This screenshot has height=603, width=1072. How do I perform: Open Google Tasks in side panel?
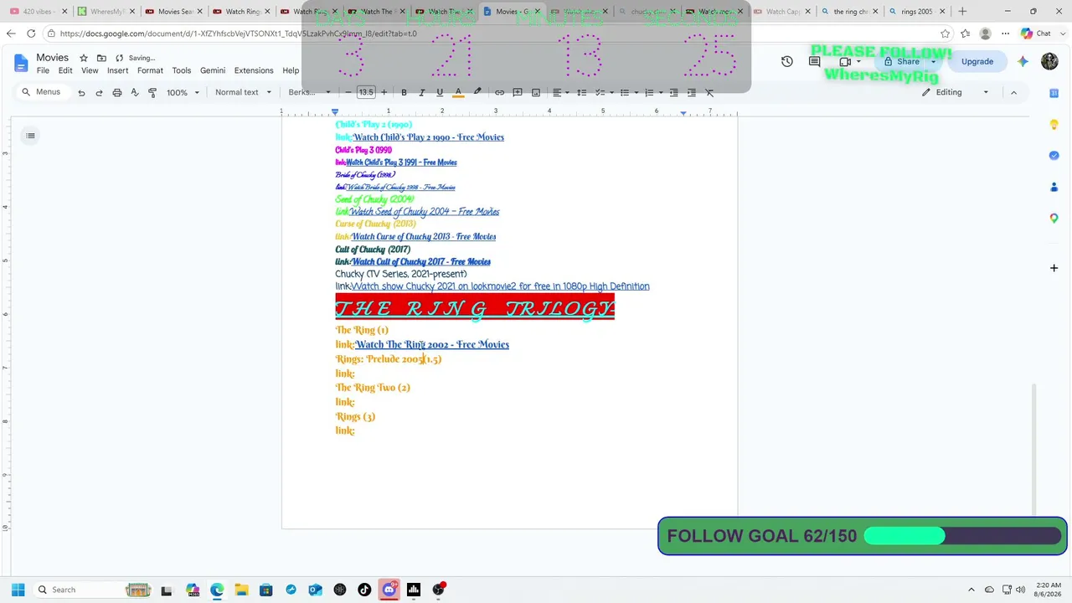(1054, 156)
